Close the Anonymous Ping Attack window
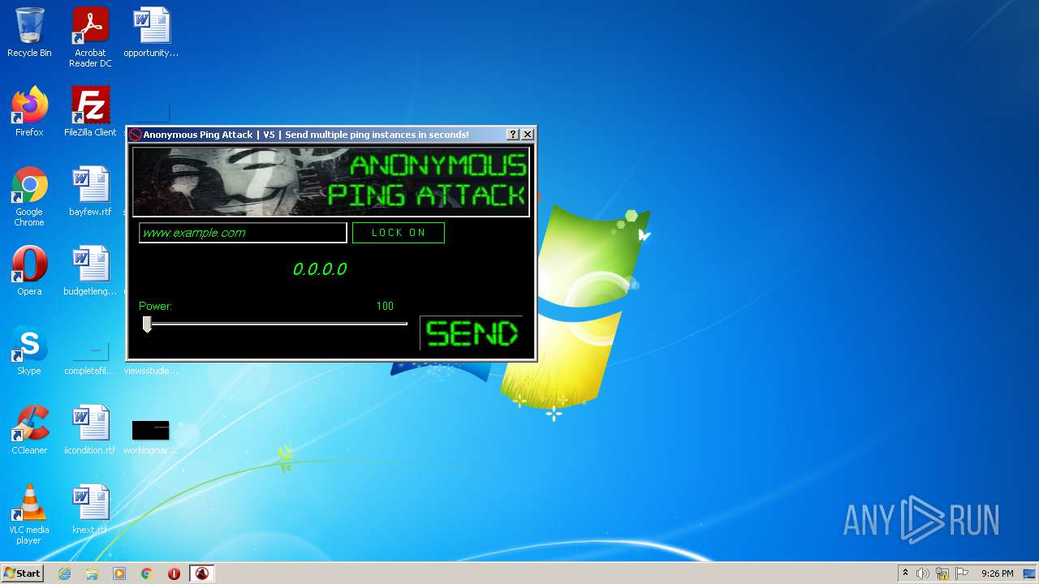The height and width of the screenshot is (584, 1039). tap(528, 135)
